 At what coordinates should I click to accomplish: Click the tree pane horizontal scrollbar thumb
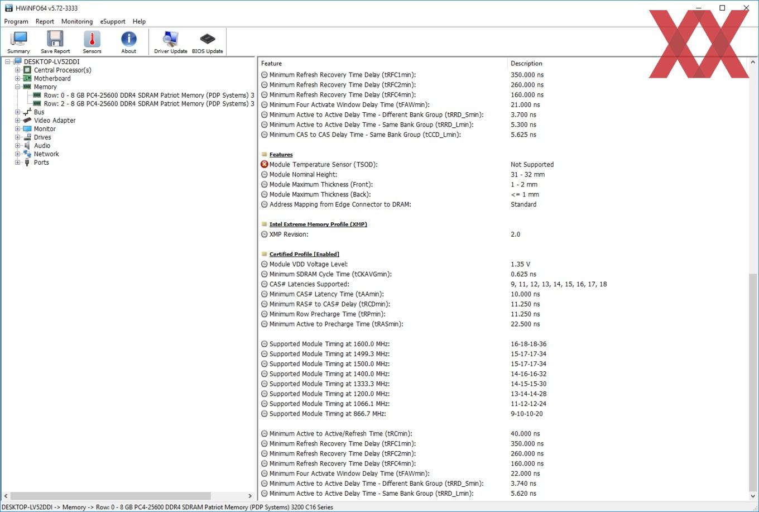click(111, 496)
